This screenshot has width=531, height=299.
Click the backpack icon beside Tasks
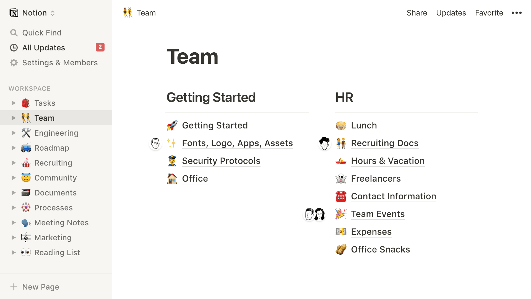pyautogui.click(x=26, y=103)
